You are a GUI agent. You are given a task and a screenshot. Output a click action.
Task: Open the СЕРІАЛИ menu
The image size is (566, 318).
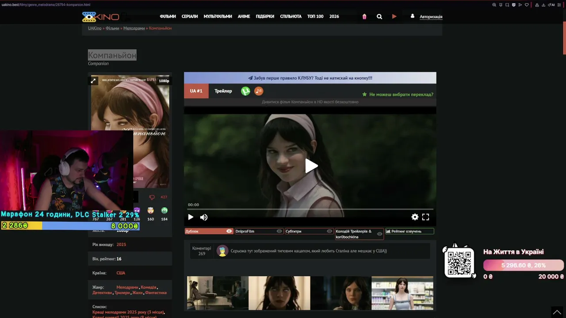[x=190, y=17]
